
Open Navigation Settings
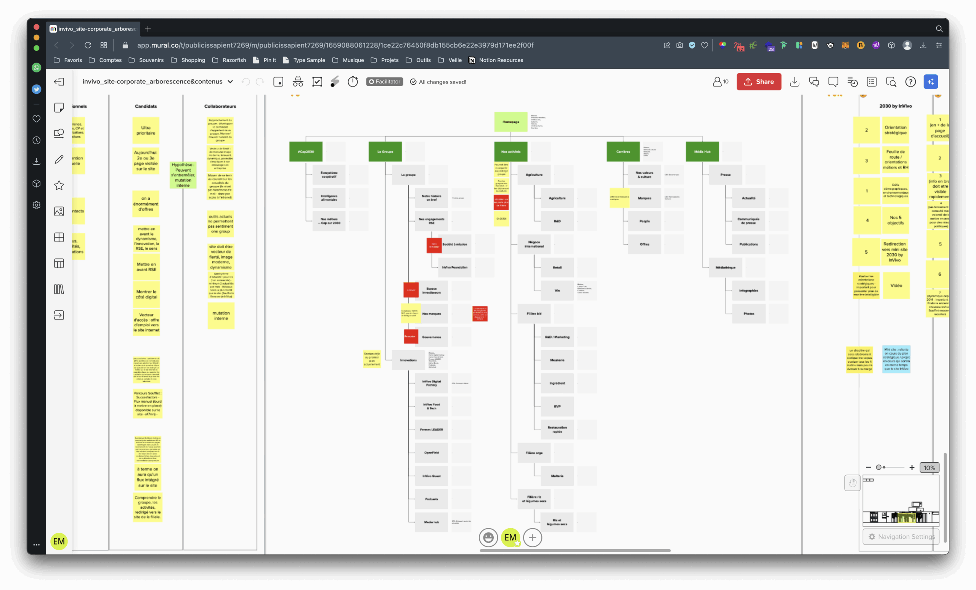[901, 537]
